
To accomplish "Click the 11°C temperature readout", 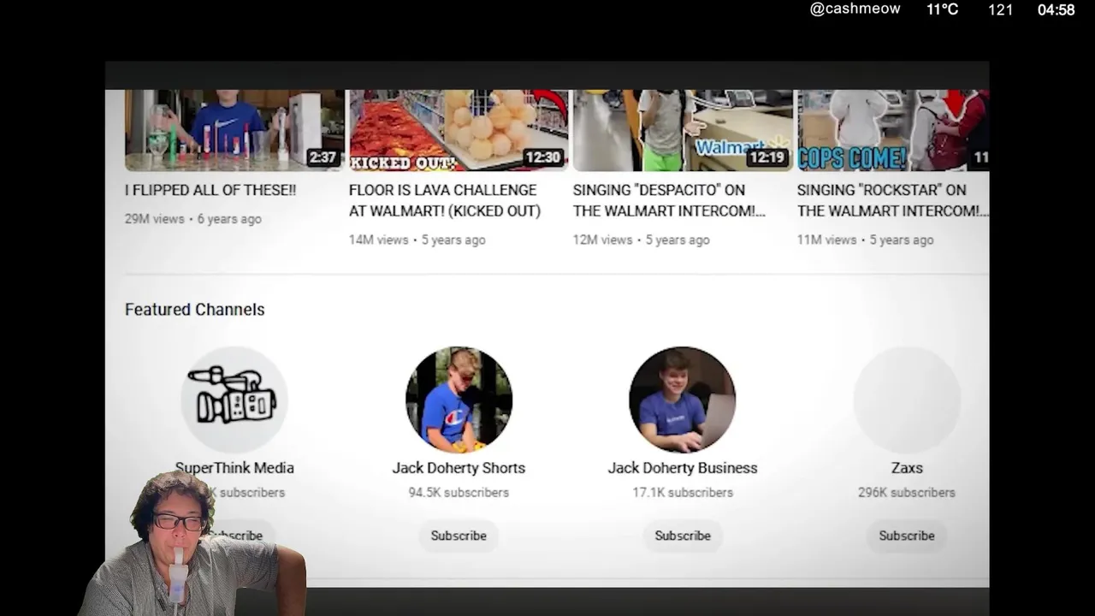I will (943, 9).
